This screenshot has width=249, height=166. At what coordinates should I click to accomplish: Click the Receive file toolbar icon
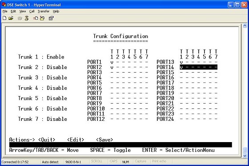coord(42,18)
